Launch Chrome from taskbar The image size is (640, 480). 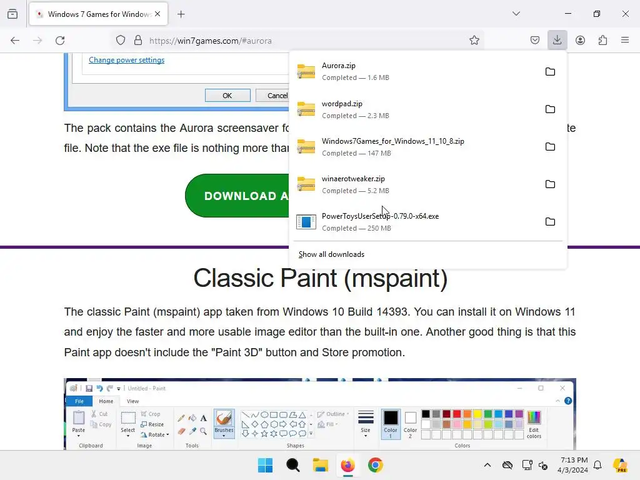click(376, 465)
